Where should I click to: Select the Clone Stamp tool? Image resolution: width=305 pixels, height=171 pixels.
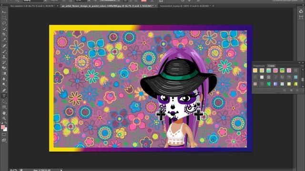[4, 57]
